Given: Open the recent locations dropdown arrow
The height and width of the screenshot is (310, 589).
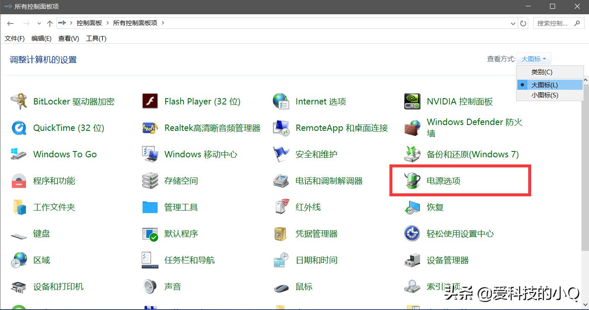Looking at the screenshot, I should (39, 23).
